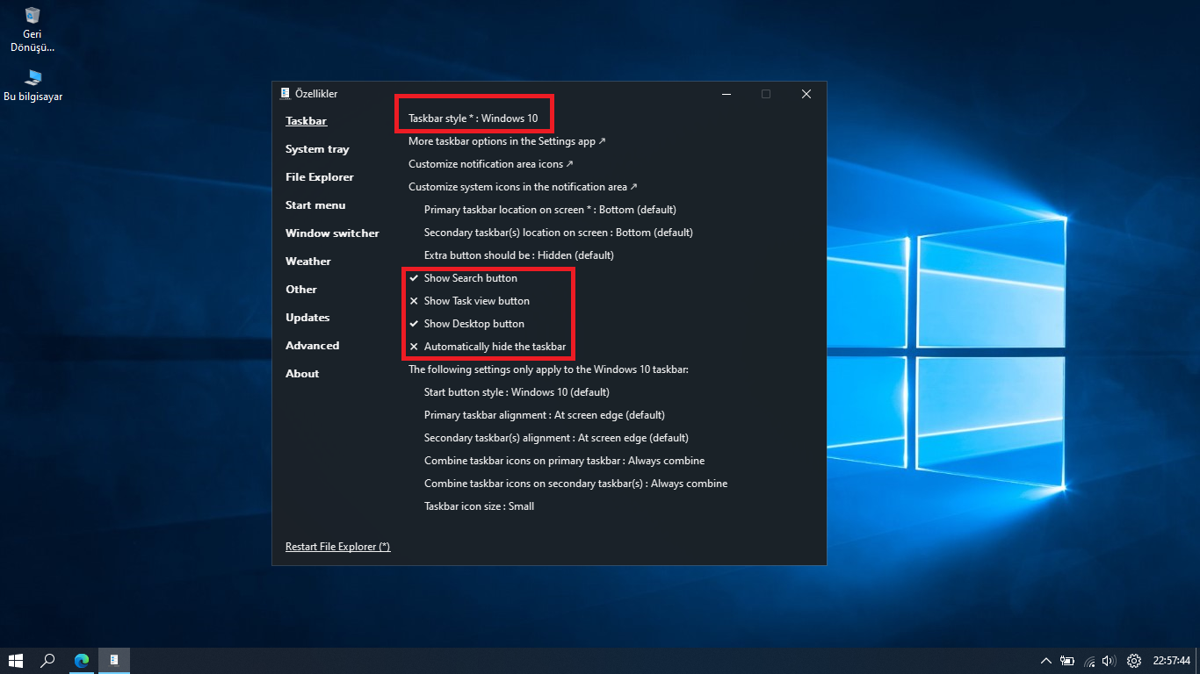The height and width of the screenshot is (674, 1200).
Task: Click the Özellikler window title text
Action: point(316,94)
